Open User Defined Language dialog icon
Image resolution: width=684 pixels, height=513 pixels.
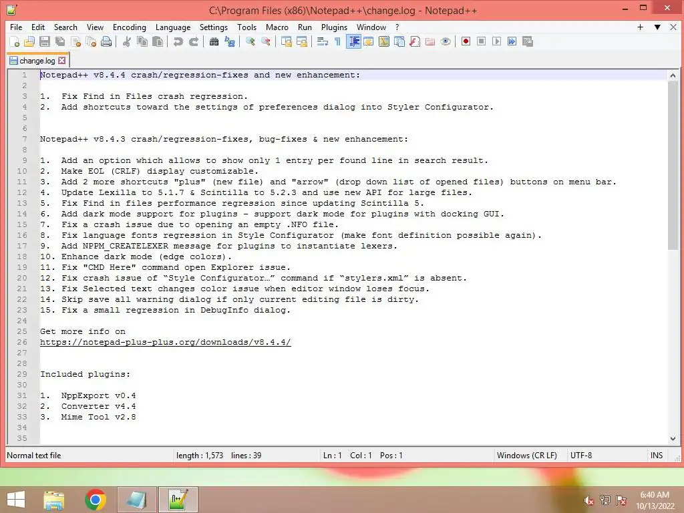point(369,42)
